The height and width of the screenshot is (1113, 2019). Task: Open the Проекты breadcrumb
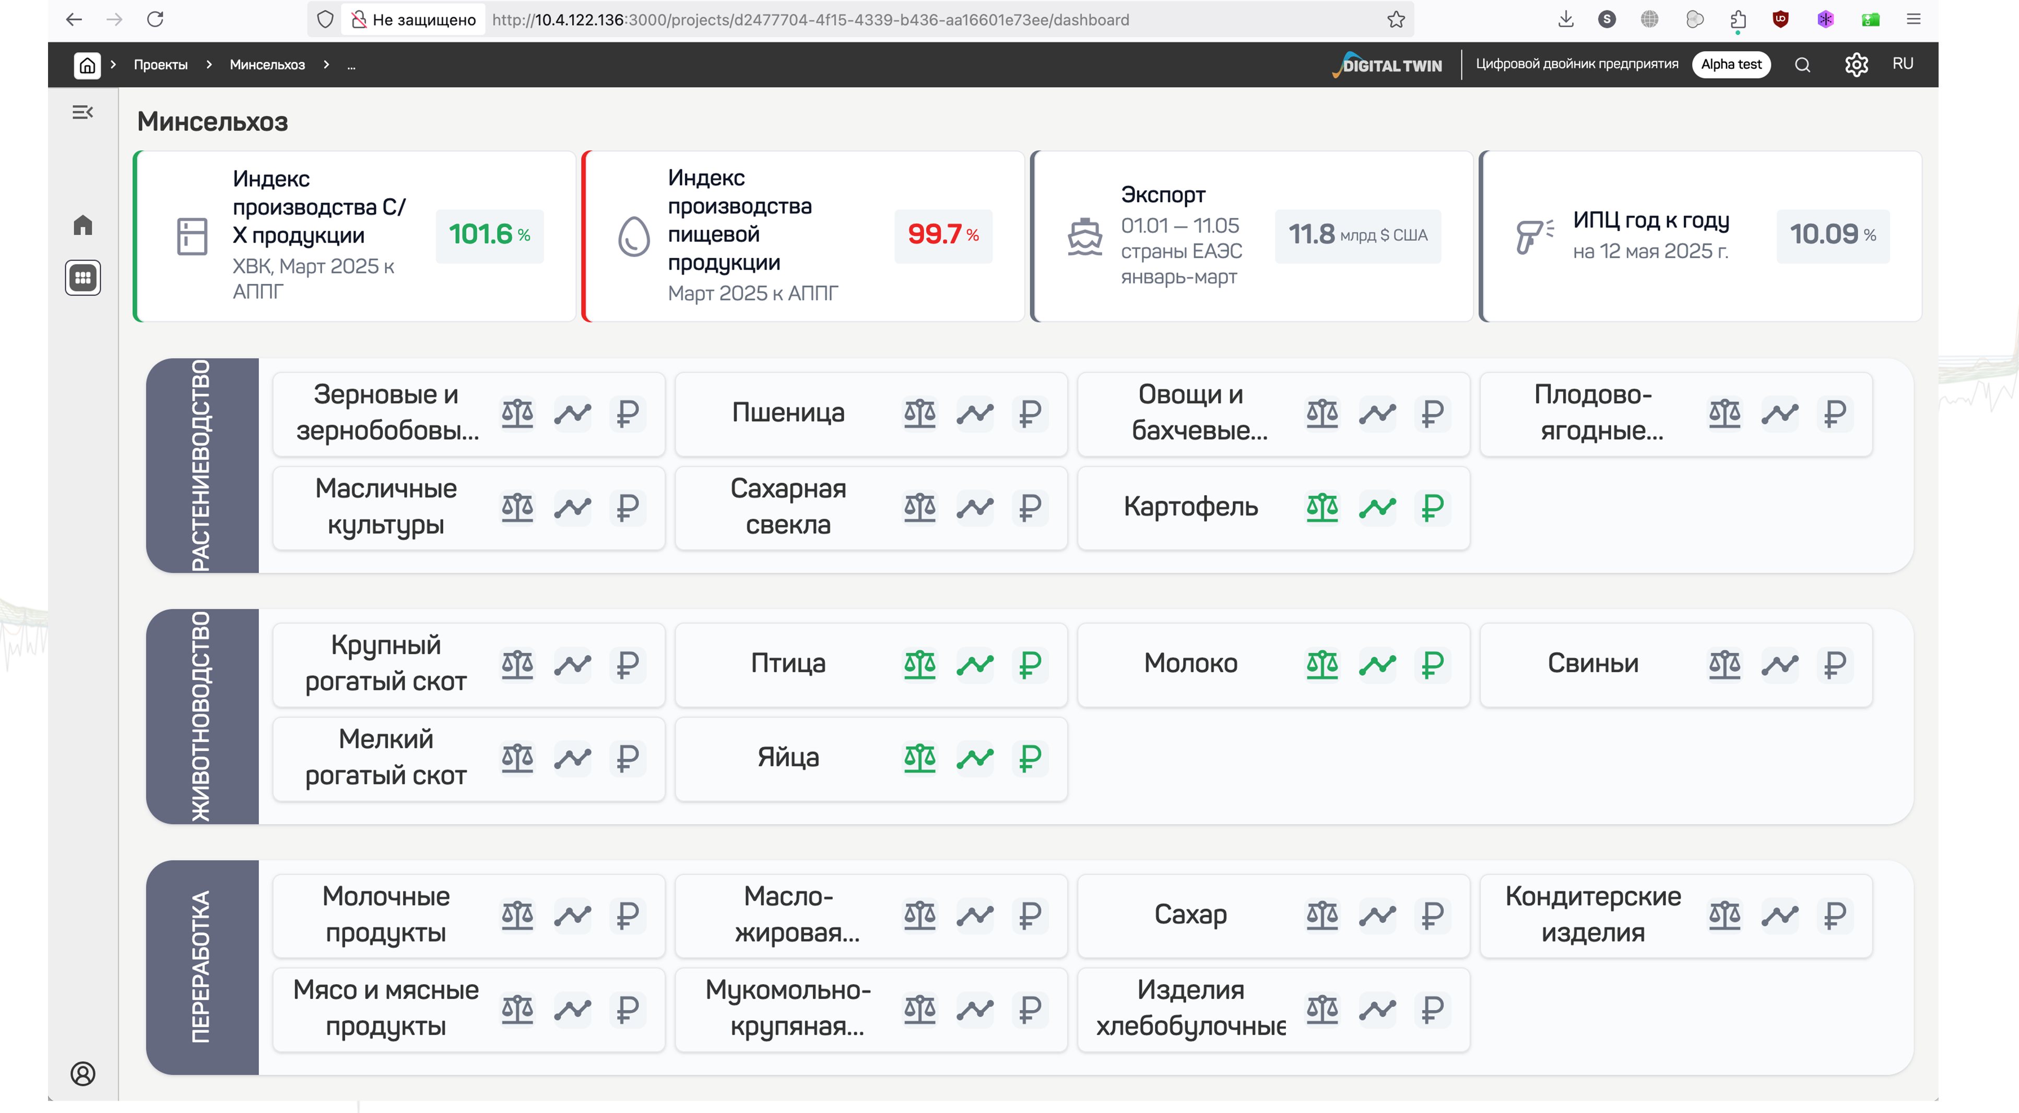[161, 64]
